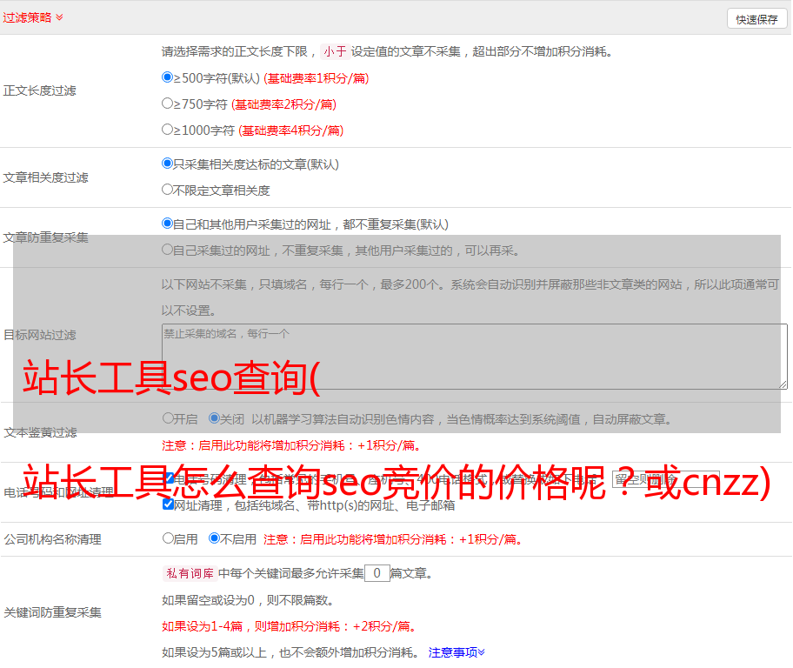This screenshot has width=793, height=668.
Task: Turn on 开启 for 文本鉴黄过滤
Action: click(x=169, y=418)
